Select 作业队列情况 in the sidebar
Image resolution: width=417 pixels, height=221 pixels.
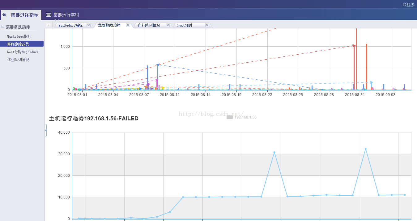pos(18,60)
